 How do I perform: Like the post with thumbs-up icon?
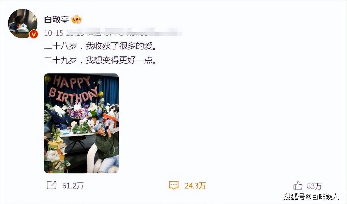pyautogui.click(x=298, y=186)
